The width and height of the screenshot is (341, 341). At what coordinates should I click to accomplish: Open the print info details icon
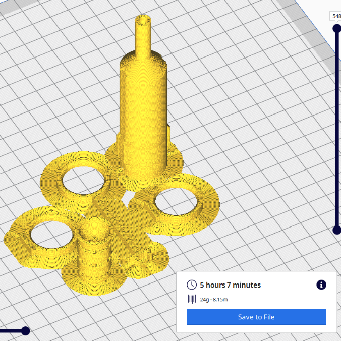[x=321, y=285]
